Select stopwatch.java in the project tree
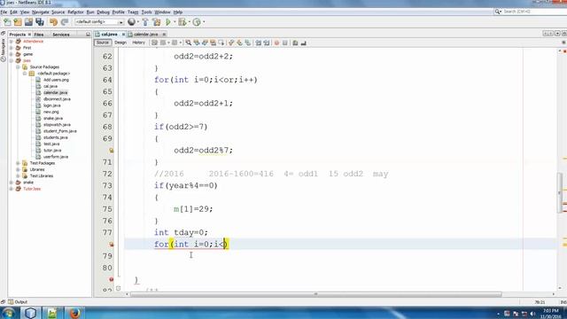The image size is (567, 319). pos(57,125)
